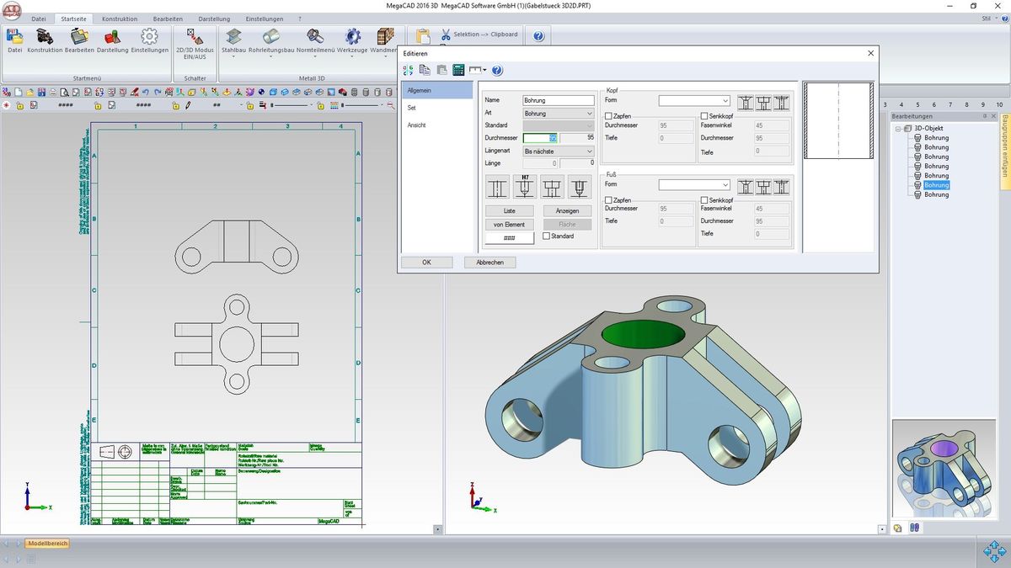Enable the Senkkopf checkbox under Kopf
Viewport: 1011px width, 568px height.
pos(704,116)
